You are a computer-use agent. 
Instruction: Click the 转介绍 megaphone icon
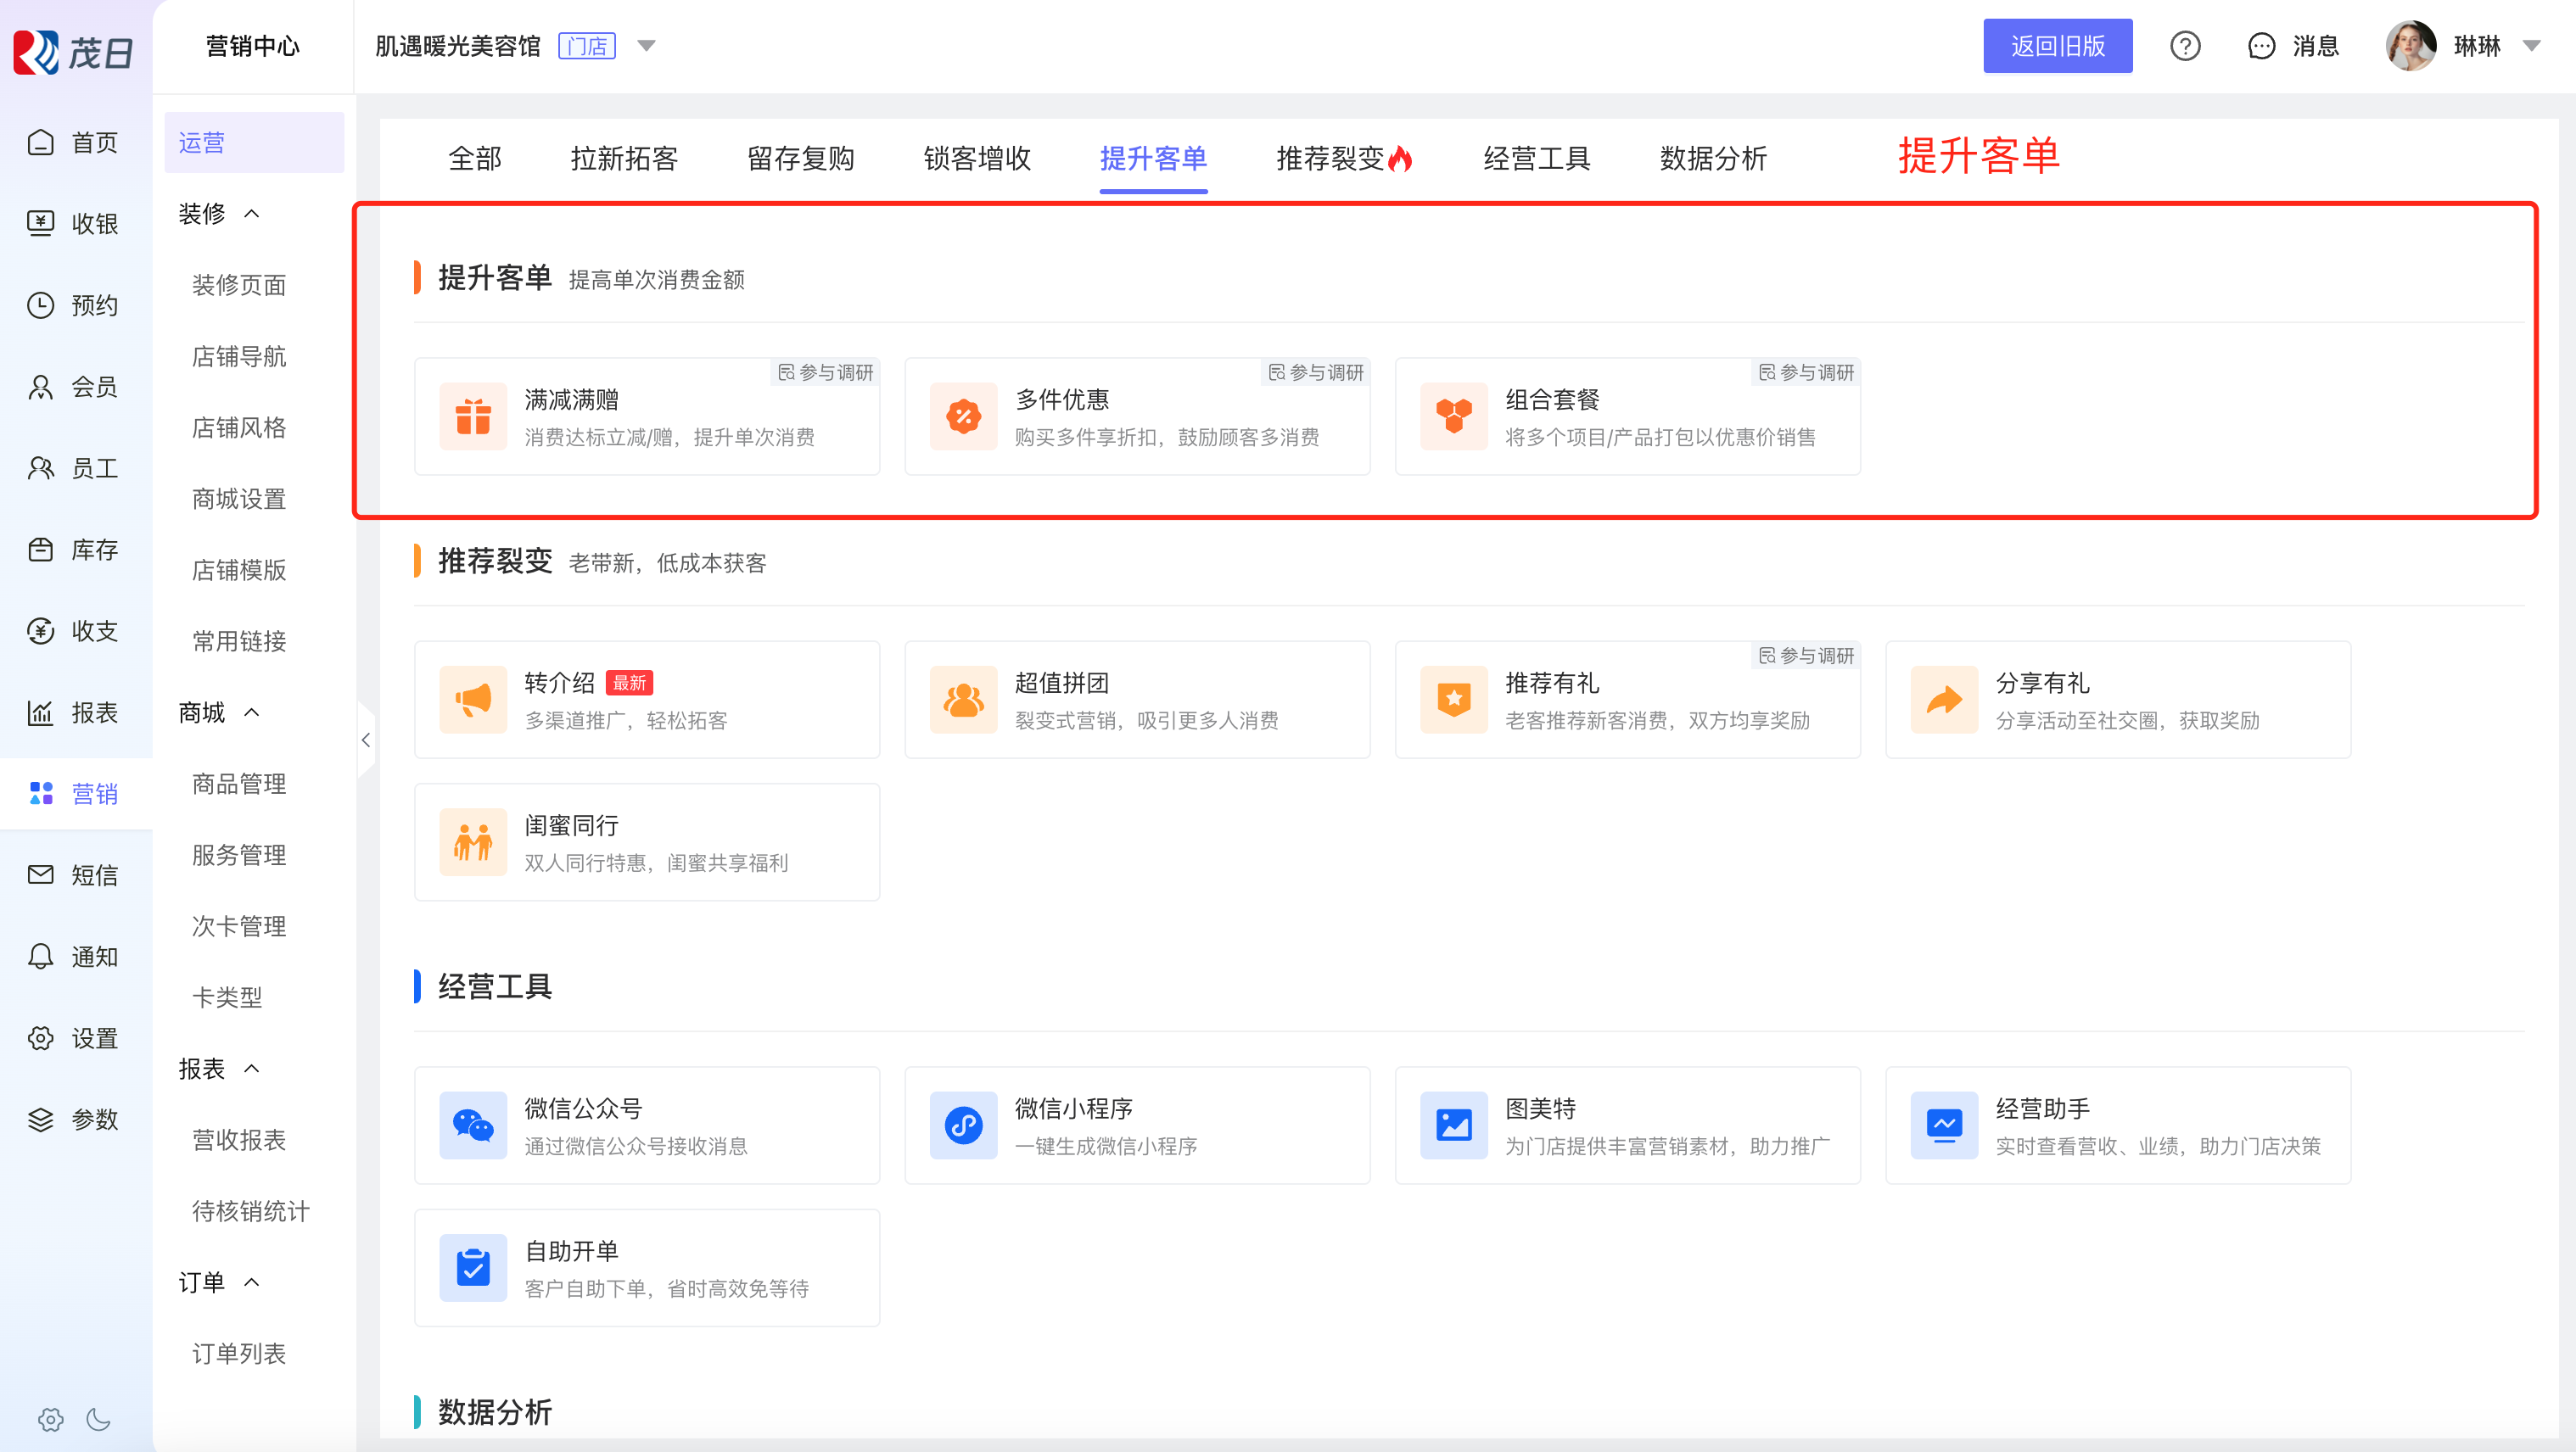pyautogui.click(x=473, y=700)
